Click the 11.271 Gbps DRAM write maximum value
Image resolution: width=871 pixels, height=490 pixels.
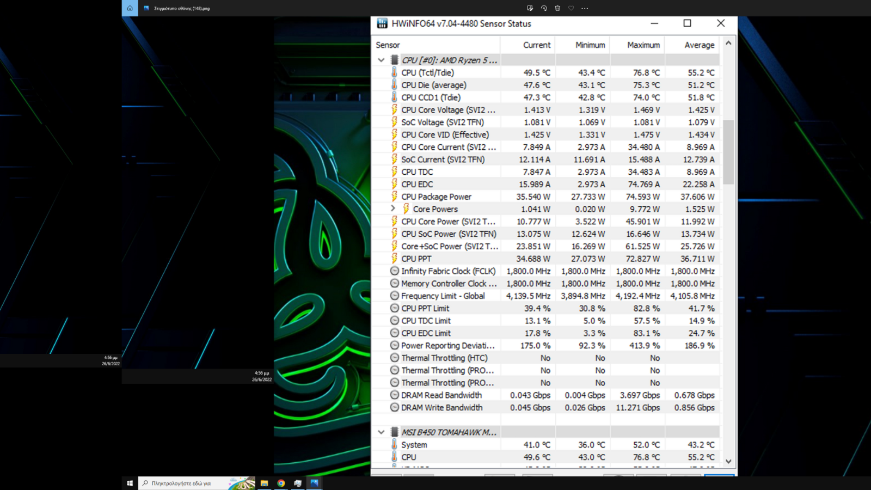(637, 407)
